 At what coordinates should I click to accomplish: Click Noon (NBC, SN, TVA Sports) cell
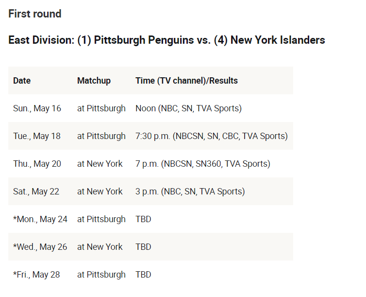click(x=189, y=108)
